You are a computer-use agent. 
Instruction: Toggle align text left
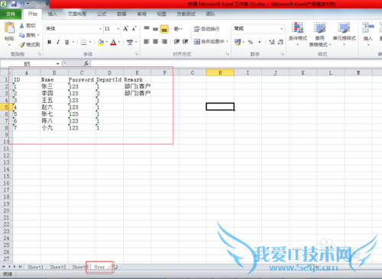coord(147,41)
